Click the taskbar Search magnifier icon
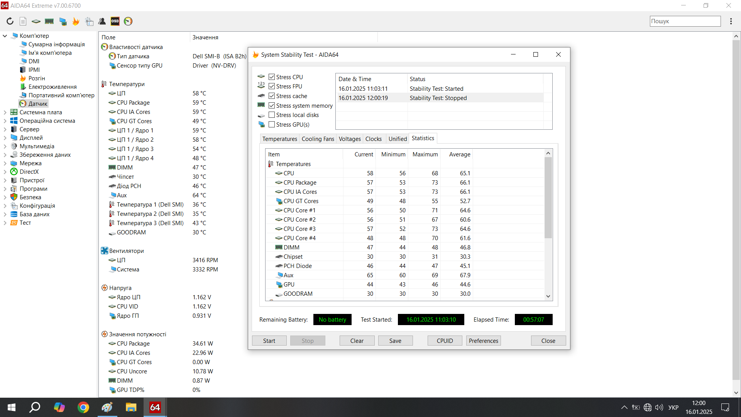This screenshot has height=417, width=741. [35, 407]
